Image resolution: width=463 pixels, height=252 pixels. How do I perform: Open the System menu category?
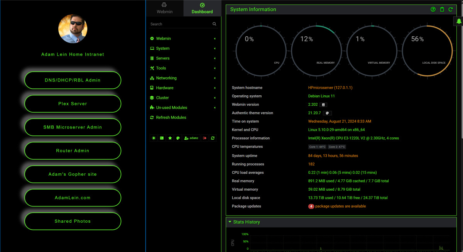click(162, 49)
